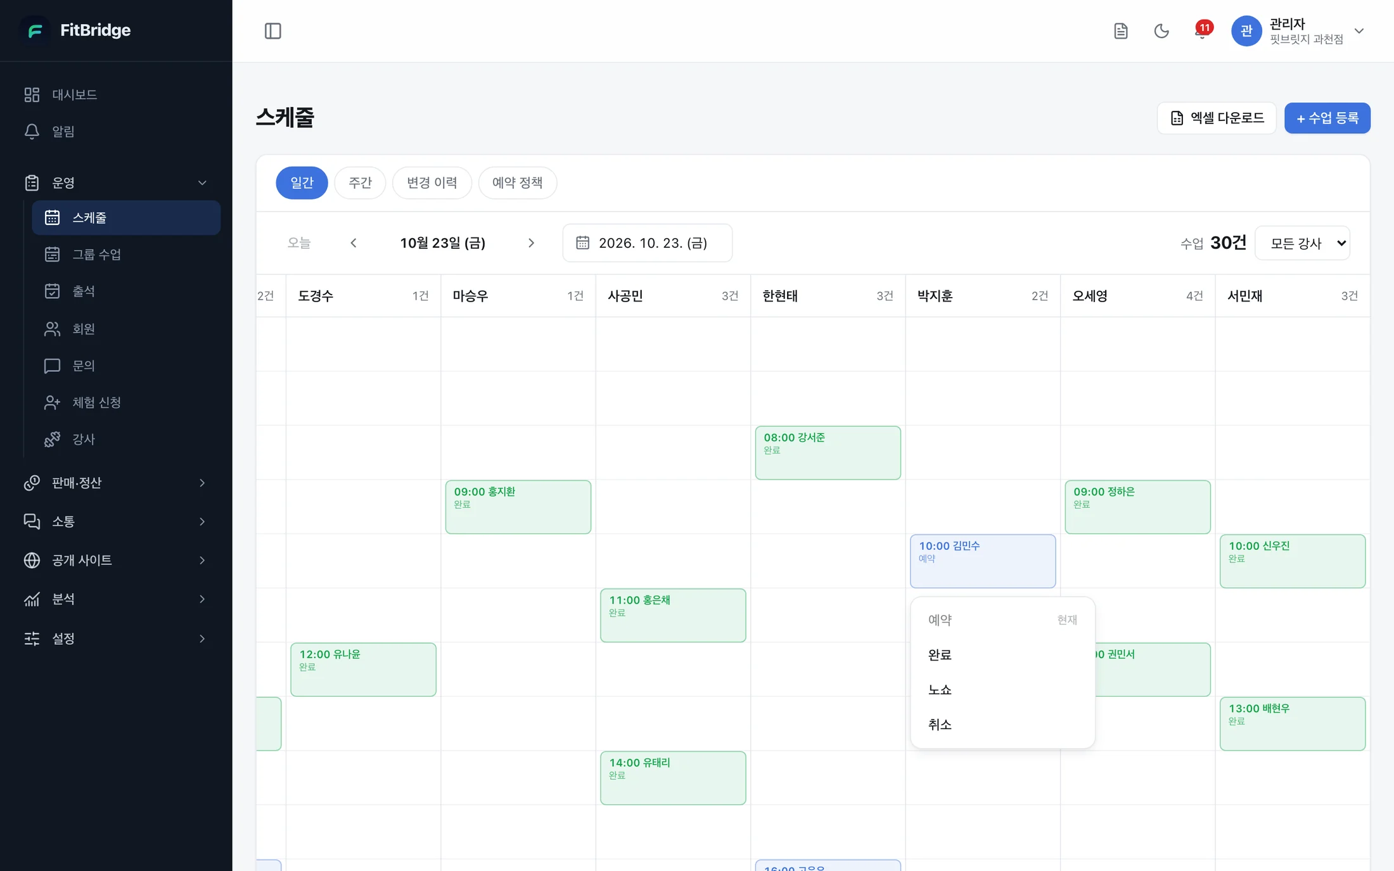Expand the 설정 section
The image size is (1394, 871).
click(x=116, y=638)
